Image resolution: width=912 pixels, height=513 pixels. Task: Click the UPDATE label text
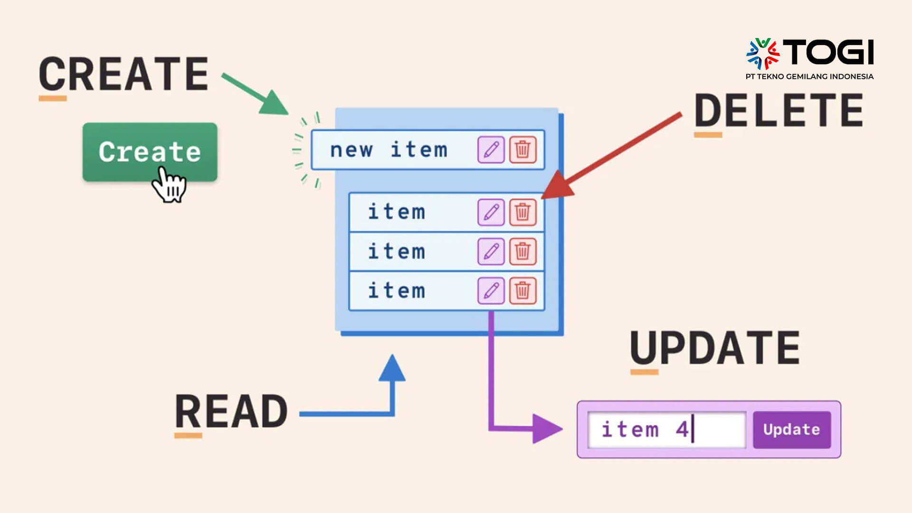(x=713, y=348)
